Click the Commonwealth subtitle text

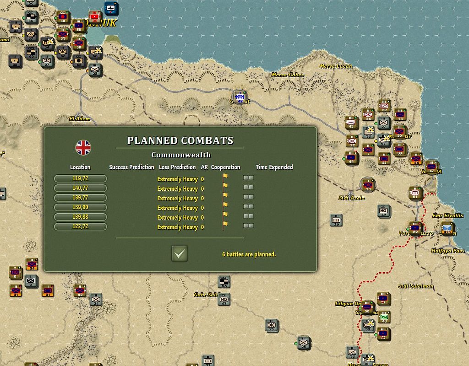181,155
